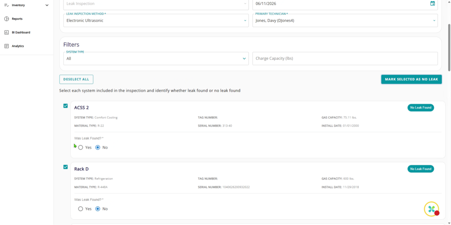Click the inspection date field 06/11/2026

click(x=345, y=4)
